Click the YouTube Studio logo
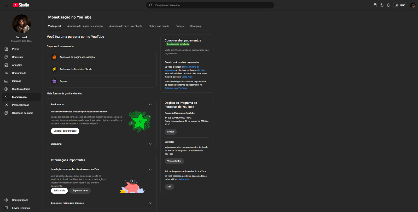This screenshot has height=212, width=418. click(21, 5)
